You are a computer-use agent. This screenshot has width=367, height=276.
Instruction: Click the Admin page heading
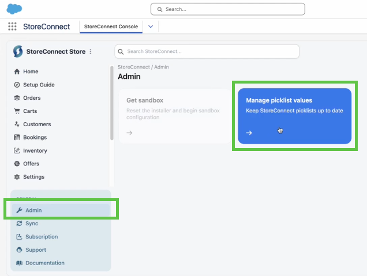129,77
